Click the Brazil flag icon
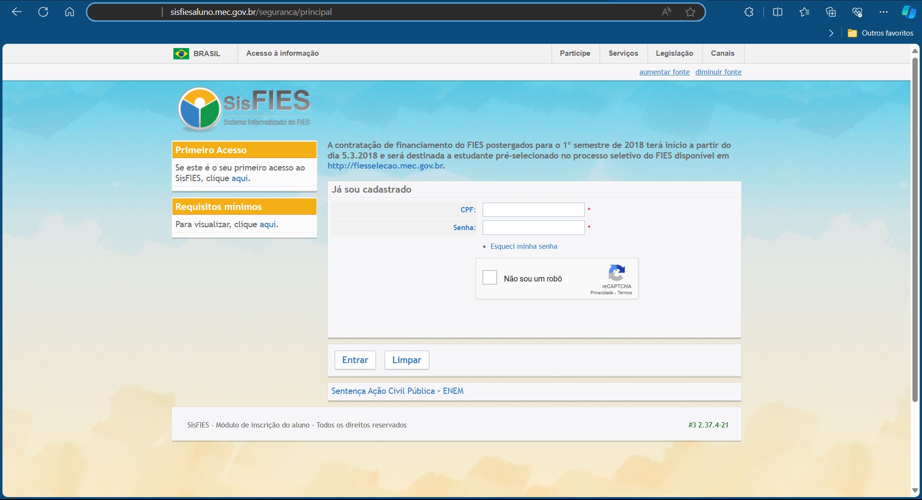The width and height of the screenshot is (922, 500). point(181,53)
